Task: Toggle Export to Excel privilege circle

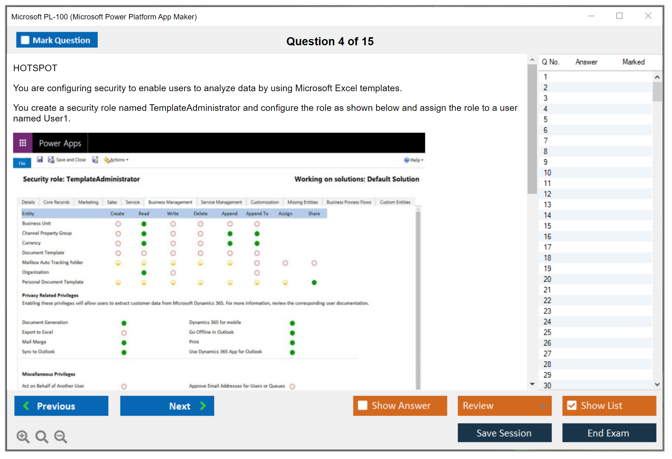Action: pyautogui.click(x=124, y=333)
